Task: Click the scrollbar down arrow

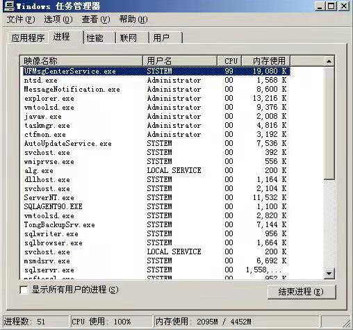Action: (329, 274)
